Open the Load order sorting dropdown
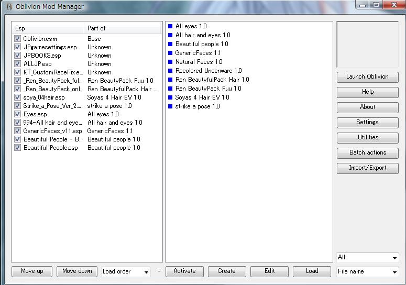Viewport: 406px width, 285px height. (x=126, y=271)
